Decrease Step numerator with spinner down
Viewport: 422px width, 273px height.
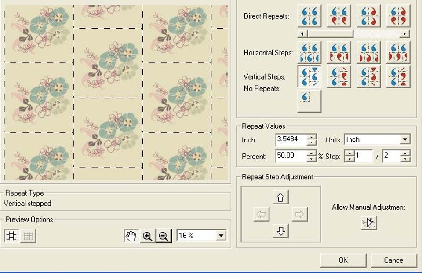[349, 159]
